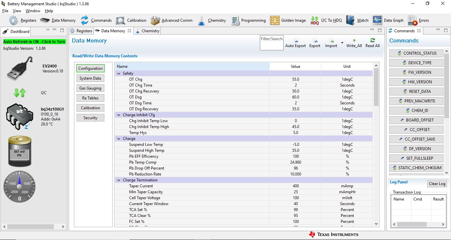Send the DEVICE_TYPE command
The width and height of the screenshot is (451, 240).
pos(416,63)
